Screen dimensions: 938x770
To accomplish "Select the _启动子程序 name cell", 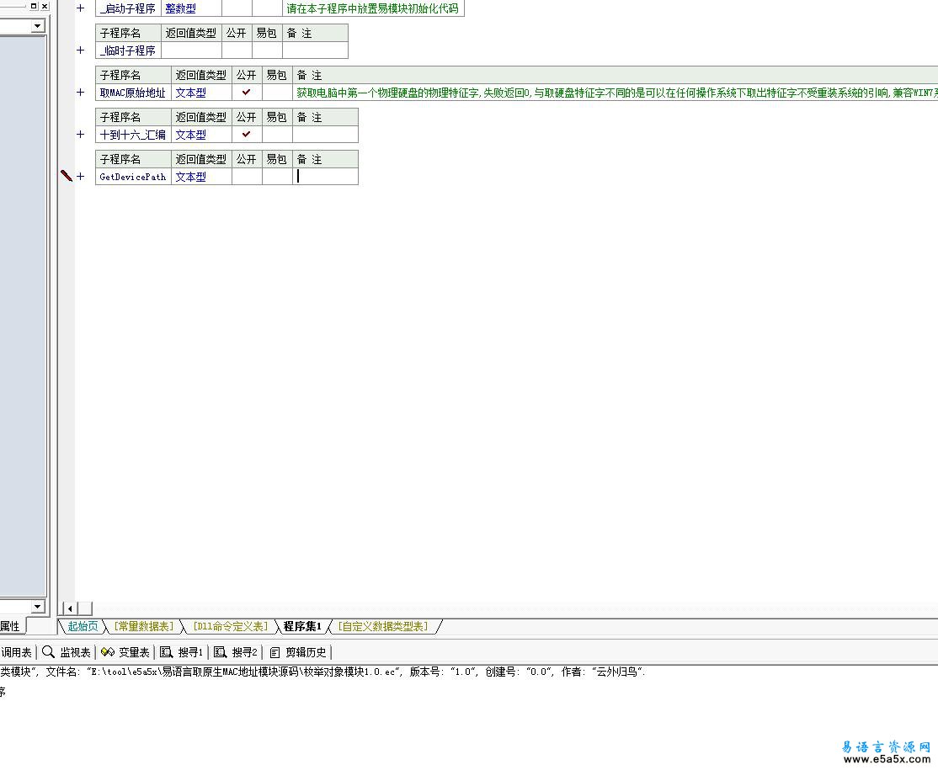I will (128, 8).
